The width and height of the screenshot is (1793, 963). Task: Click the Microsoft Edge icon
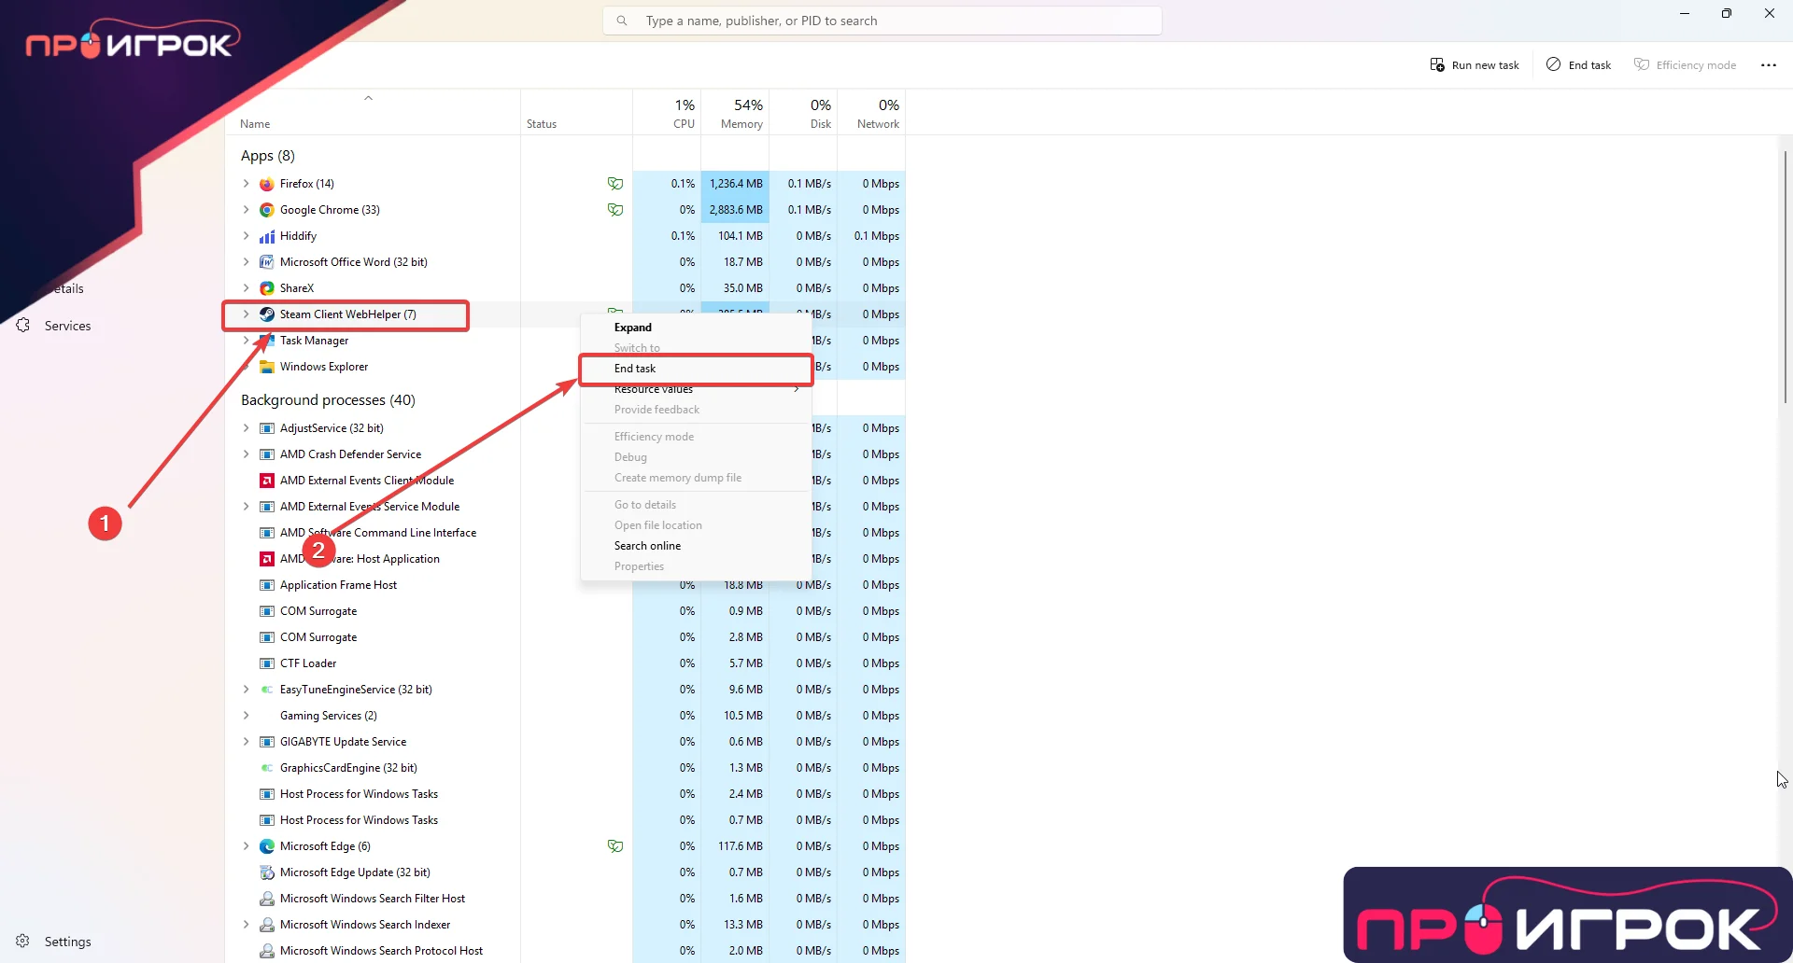[266, 846]
